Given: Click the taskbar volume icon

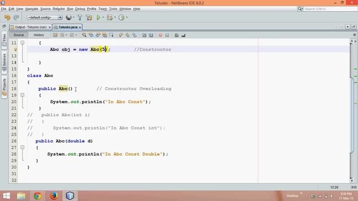Looking at the screenshot, I should pyautogui.click(x=332, y=196).
